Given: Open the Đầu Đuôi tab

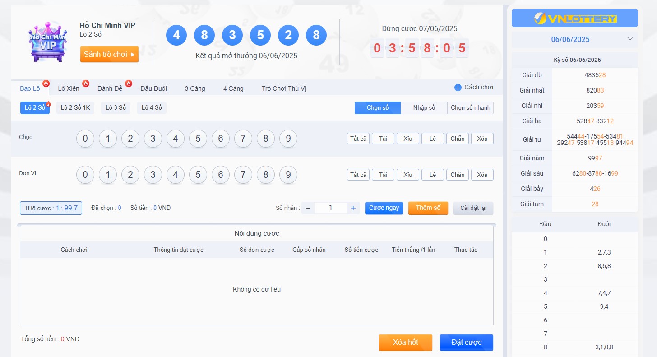Looking at the screenshot, I should point(153,88).
